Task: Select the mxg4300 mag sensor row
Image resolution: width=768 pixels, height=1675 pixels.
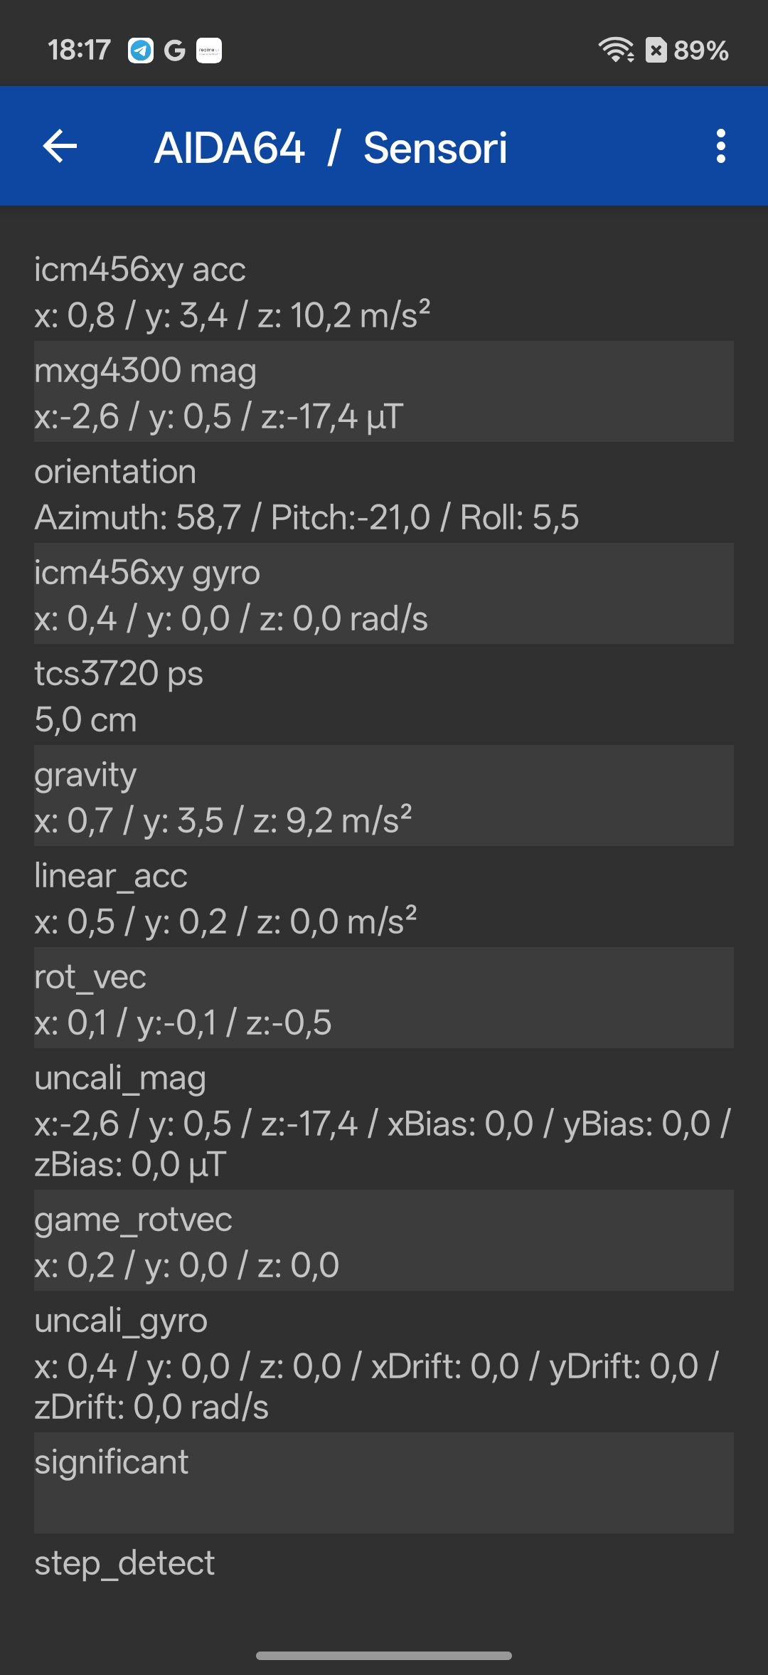Action: click(x=384, y=392)
